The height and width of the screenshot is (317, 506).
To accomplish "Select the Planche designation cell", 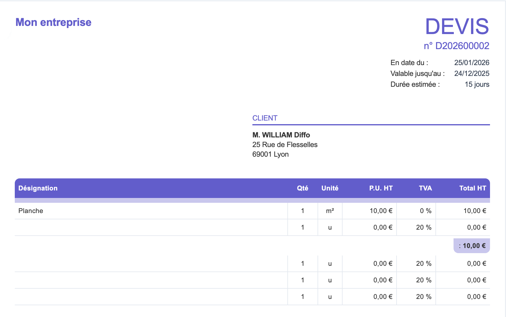I will pos(31,211).
